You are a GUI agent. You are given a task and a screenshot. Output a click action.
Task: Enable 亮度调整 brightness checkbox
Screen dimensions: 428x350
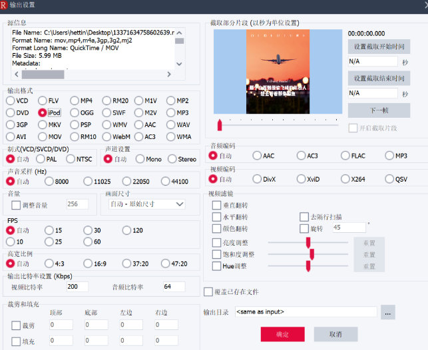coord(216,242)
